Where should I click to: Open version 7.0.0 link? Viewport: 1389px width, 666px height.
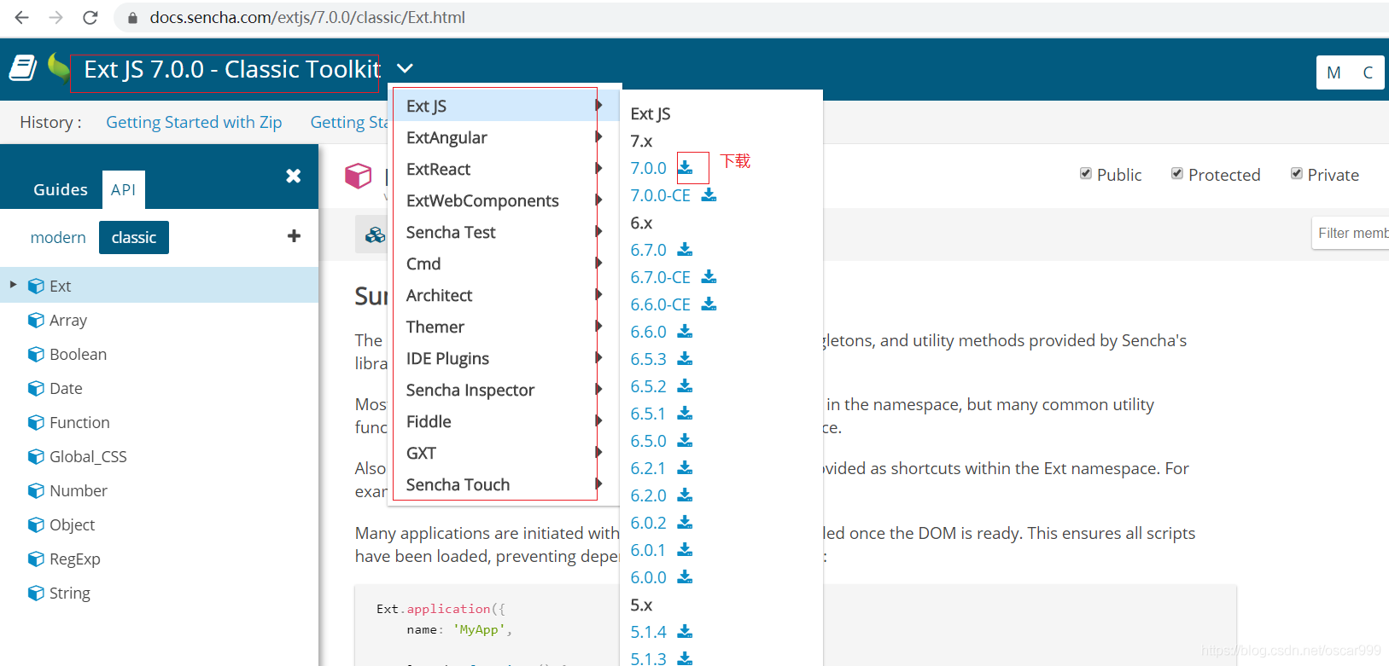coord(648,168)
